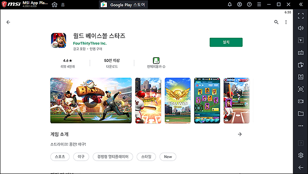Show more sidebar tools ellipsis
Image resolution: width=308 pixels, height=174 pixels.
tap(301, 126)
